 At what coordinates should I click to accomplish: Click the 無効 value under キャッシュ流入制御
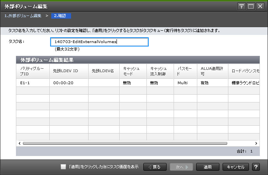point(160,83)
